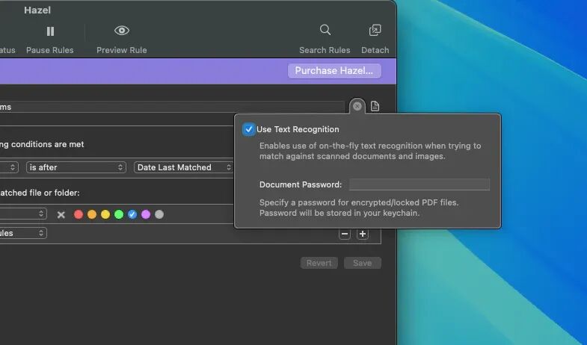Uncheck Use Text Recognition checkbox
The image size is (587, 345).
[x=248, y=129]
